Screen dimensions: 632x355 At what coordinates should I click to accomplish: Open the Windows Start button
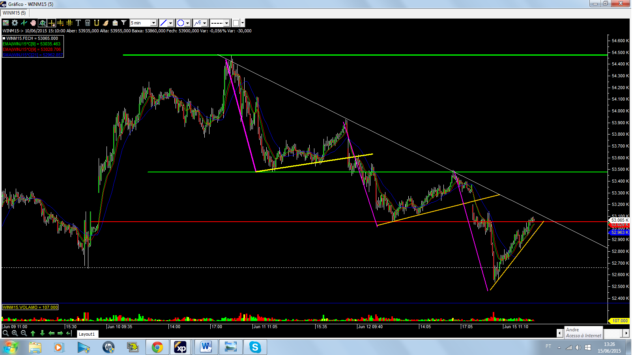click(10, 348)
